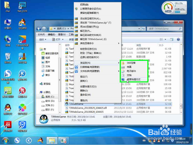The width and height of the screenshot is (193, 145).
Task: Open the 编辑(E) menu
Action: 51,34
